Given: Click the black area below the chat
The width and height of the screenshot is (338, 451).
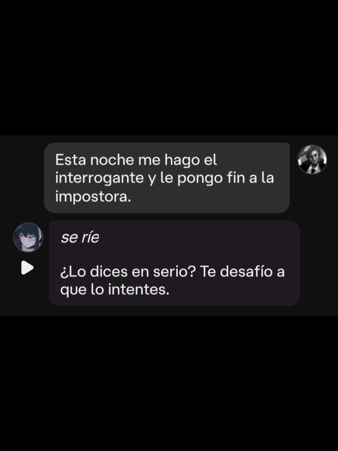Looking at the screenshot, I should 169,384.
